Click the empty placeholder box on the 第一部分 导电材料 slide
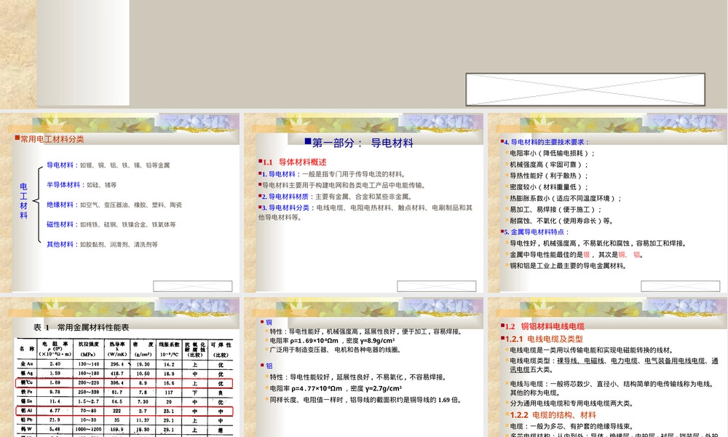 (x=436, y=286)
